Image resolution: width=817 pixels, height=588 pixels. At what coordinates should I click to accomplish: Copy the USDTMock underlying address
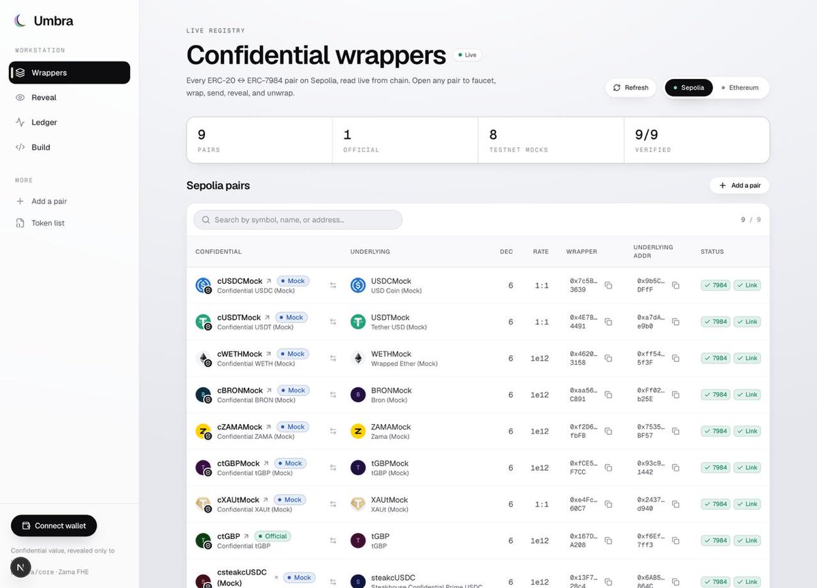point(675,322)
